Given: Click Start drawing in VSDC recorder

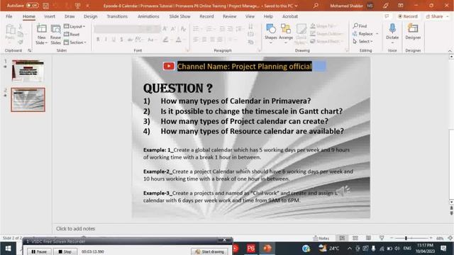Looking at the screenshot, I should tap(209, 251).
